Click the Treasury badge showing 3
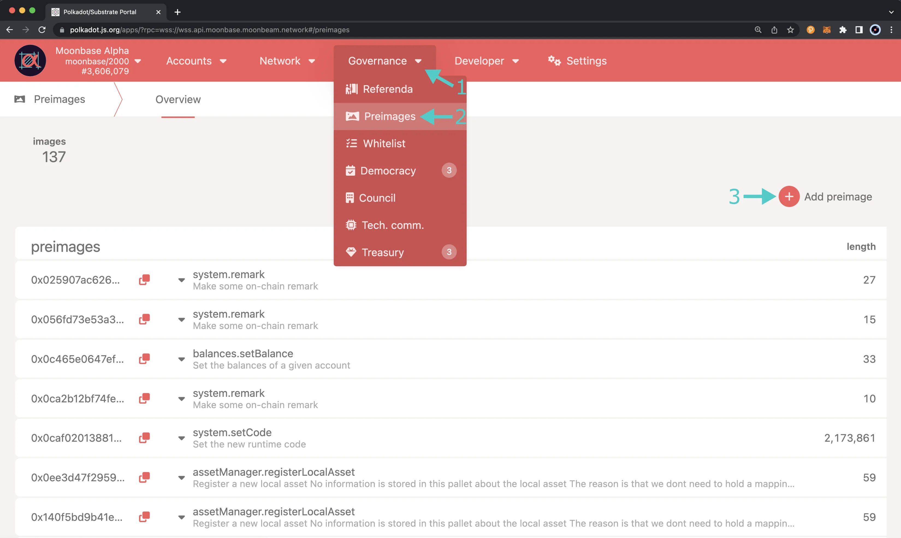This screenshot has width=901, height=538. click(x=449, y=252)
